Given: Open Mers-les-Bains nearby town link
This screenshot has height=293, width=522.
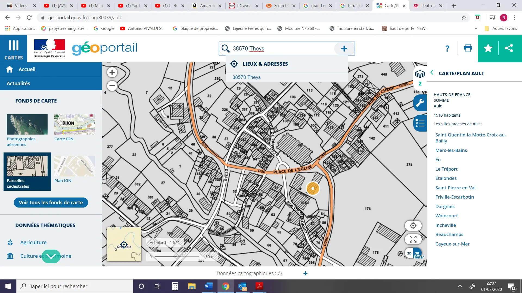Looking at the screenshot, I should 451,150.
